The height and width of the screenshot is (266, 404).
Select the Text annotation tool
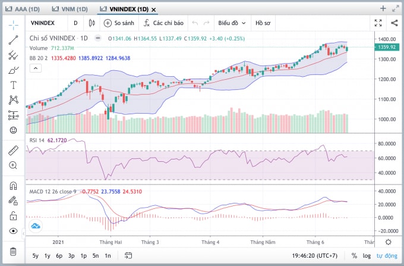(x=14, y=85)
